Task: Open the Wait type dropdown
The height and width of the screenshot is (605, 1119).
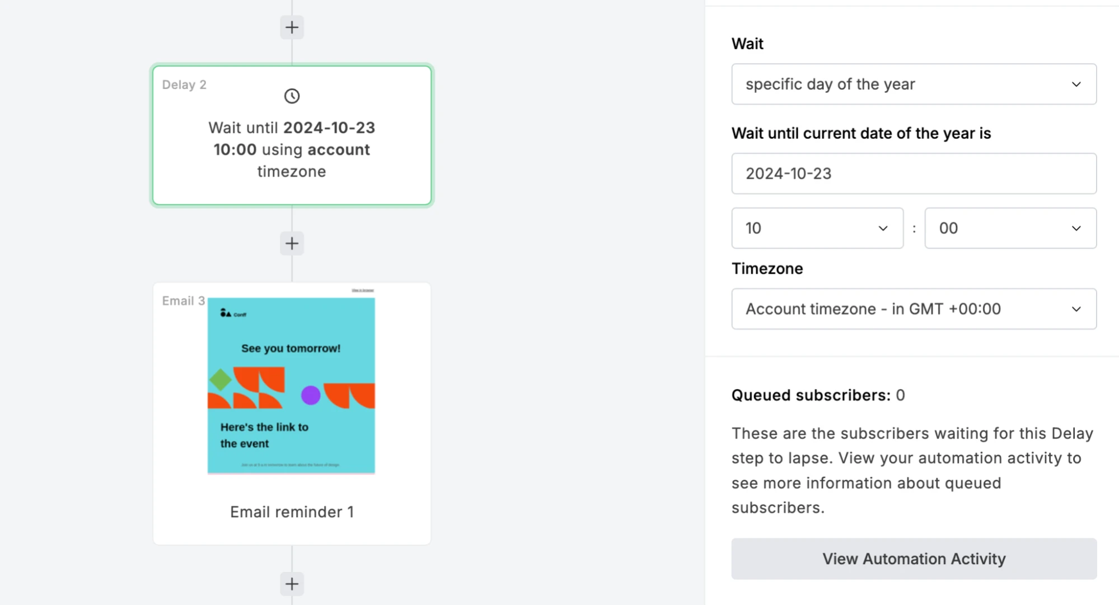Action: tap(913, 84)
